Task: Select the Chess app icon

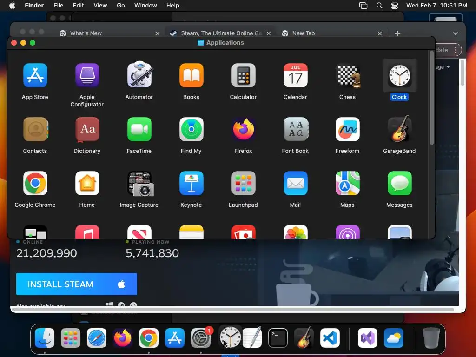Action: (x=348, y=75)
